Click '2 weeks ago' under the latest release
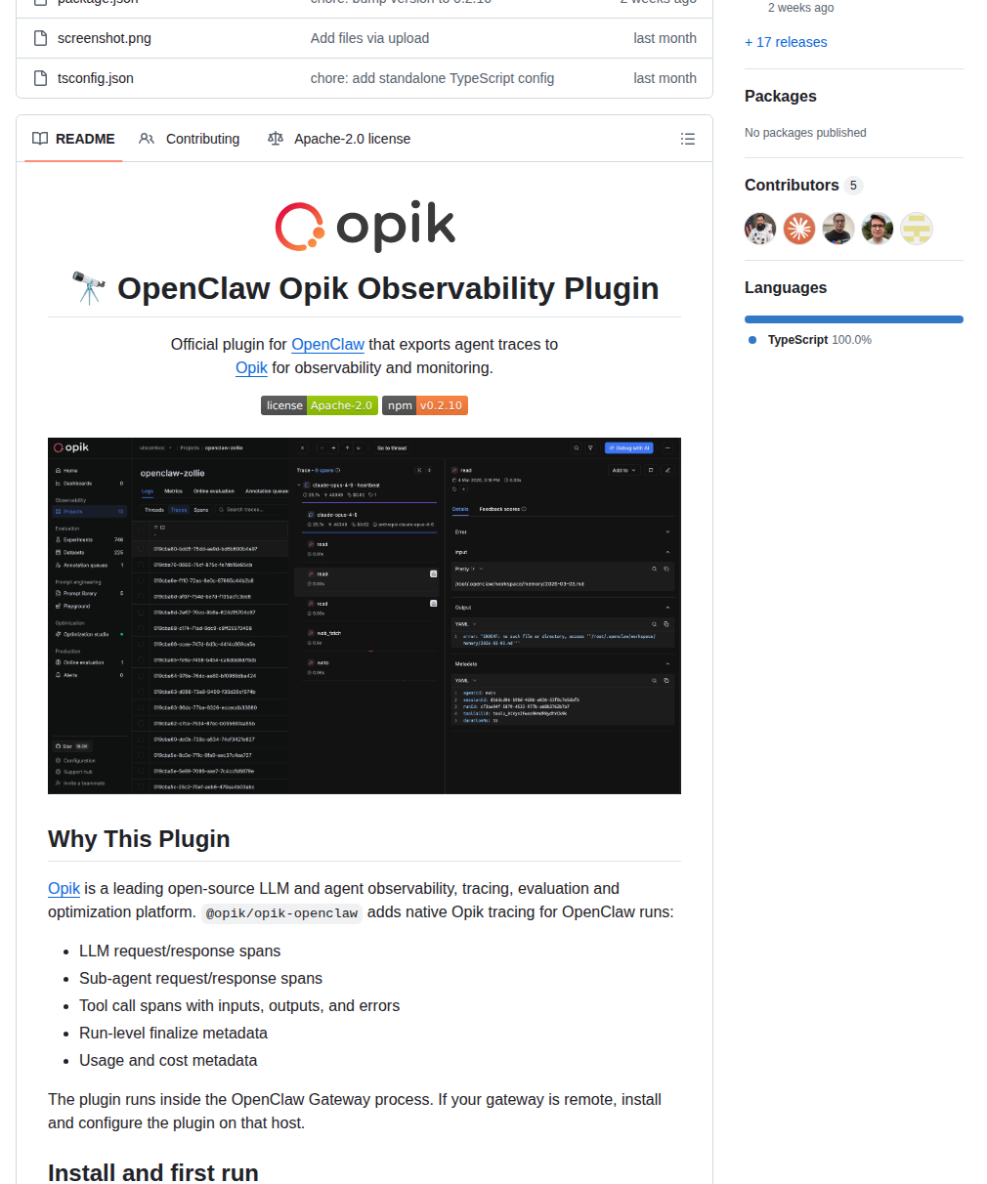The image size is (987, 1184). point(800,7)
